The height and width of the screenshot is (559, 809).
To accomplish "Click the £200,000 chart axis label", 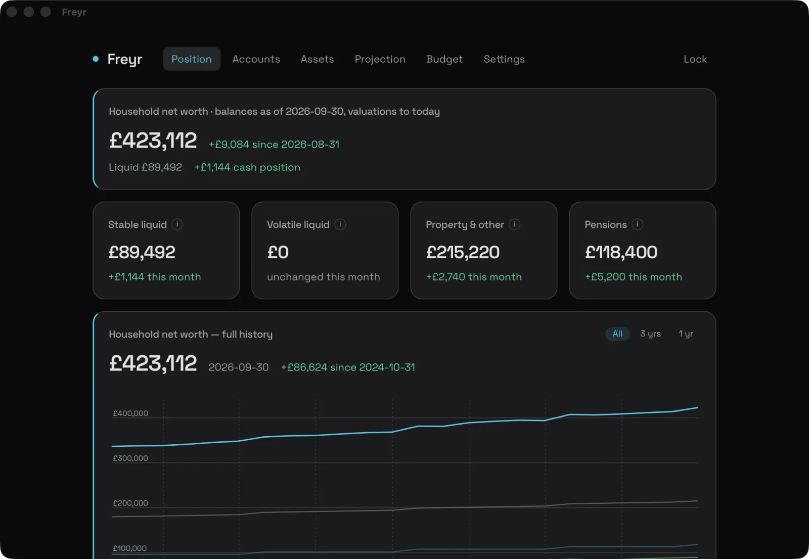I will (x=130, y=503).
